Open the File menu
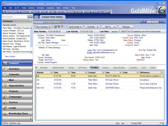 point(5,8)
